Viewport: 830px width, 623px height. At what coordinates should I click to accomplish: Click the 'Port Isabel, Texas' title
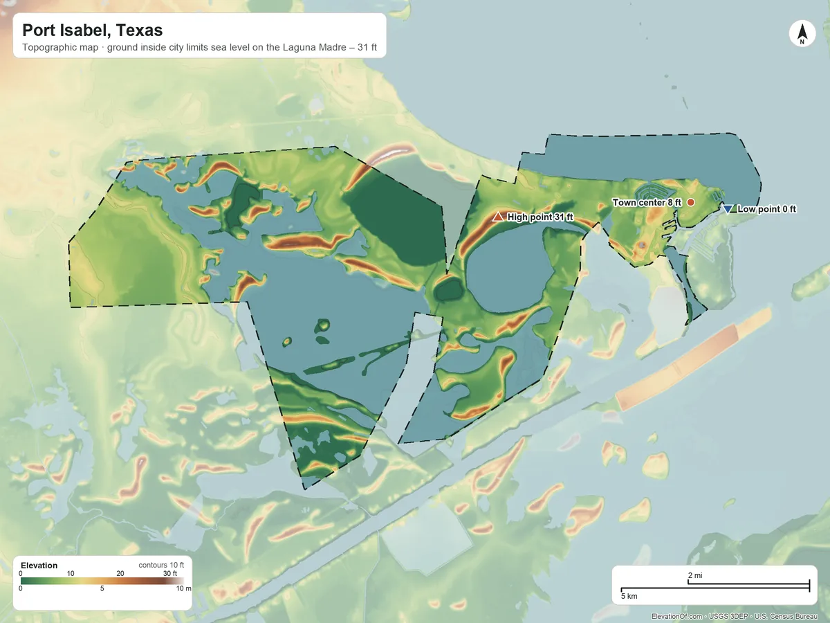coord(93,30)
